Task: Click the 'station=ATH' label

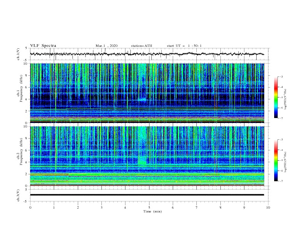Action: pos(141,46)
